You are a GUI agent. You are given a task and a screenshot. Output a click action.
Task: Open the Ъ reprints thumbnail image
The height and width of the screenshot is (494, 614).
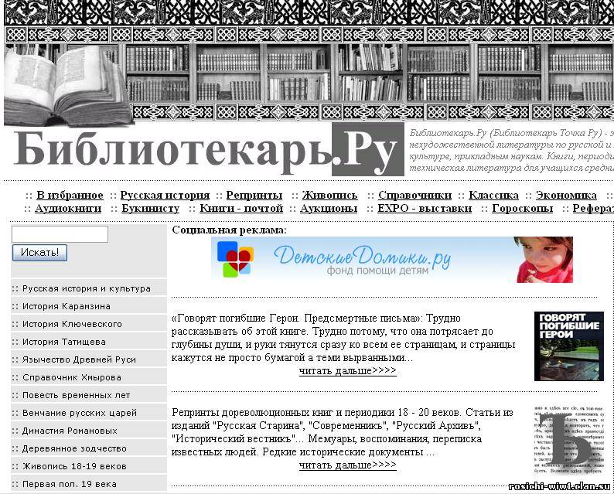(x=569, y=440)
